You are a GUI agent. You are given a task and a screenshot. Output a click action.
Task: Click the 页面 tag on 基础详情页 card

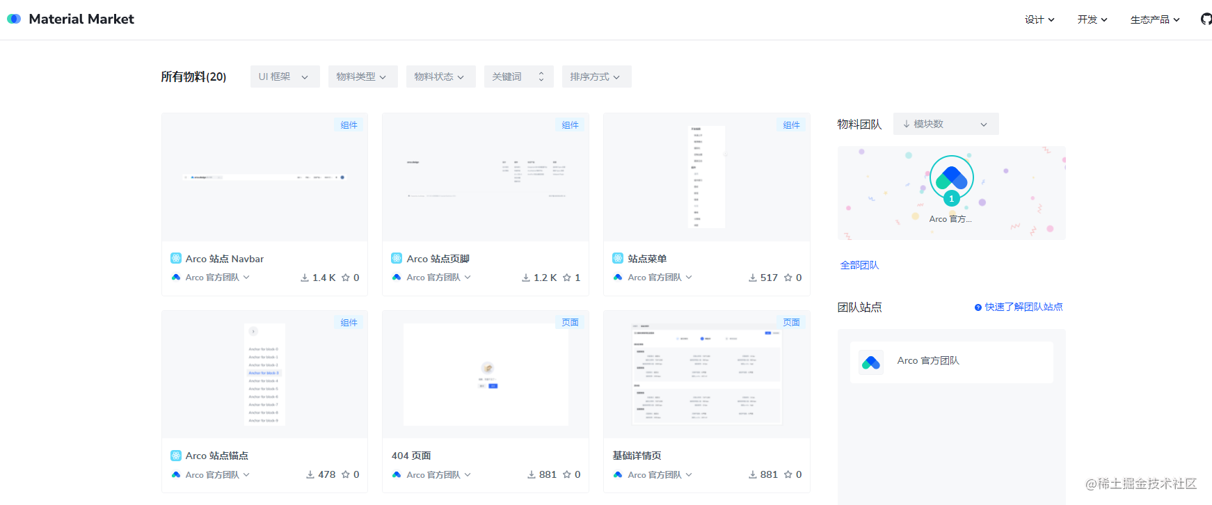[x=792, y=322]
